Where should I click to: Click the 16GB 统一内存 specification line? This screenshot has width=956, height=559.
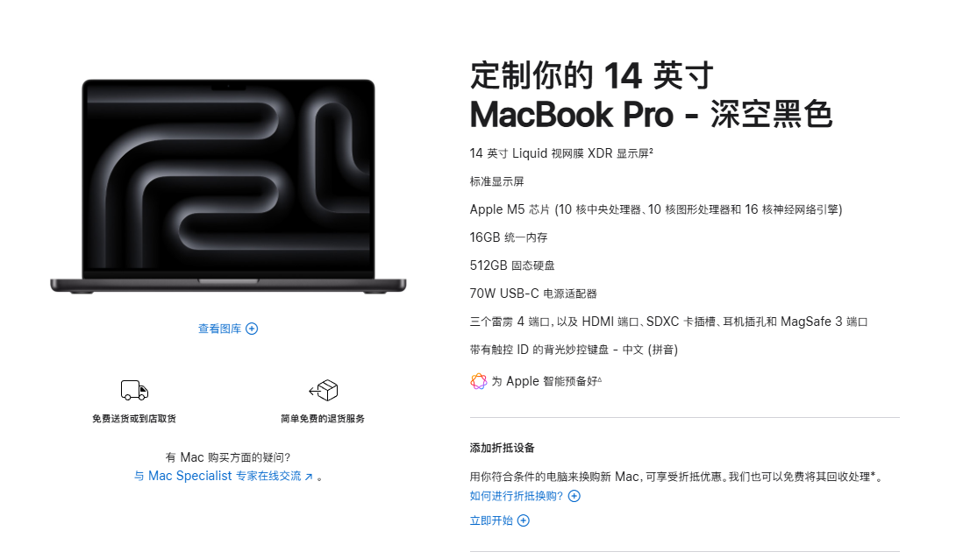[509, 237]
